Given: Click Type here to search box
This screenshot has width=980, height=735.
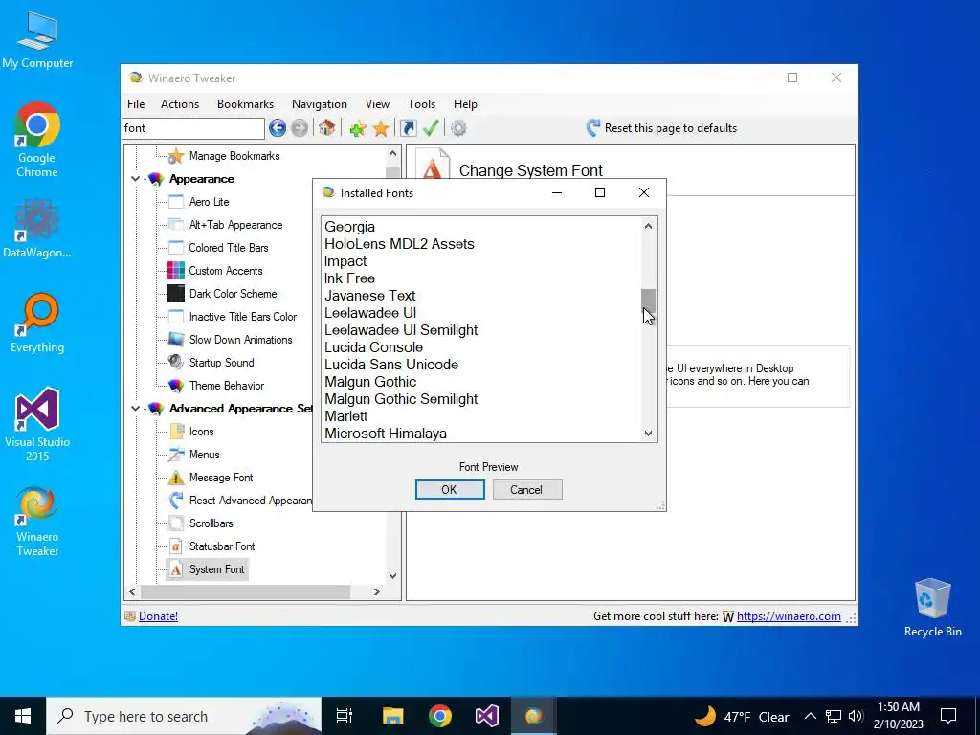Looking at the screenshot, I should click(184, 716).
